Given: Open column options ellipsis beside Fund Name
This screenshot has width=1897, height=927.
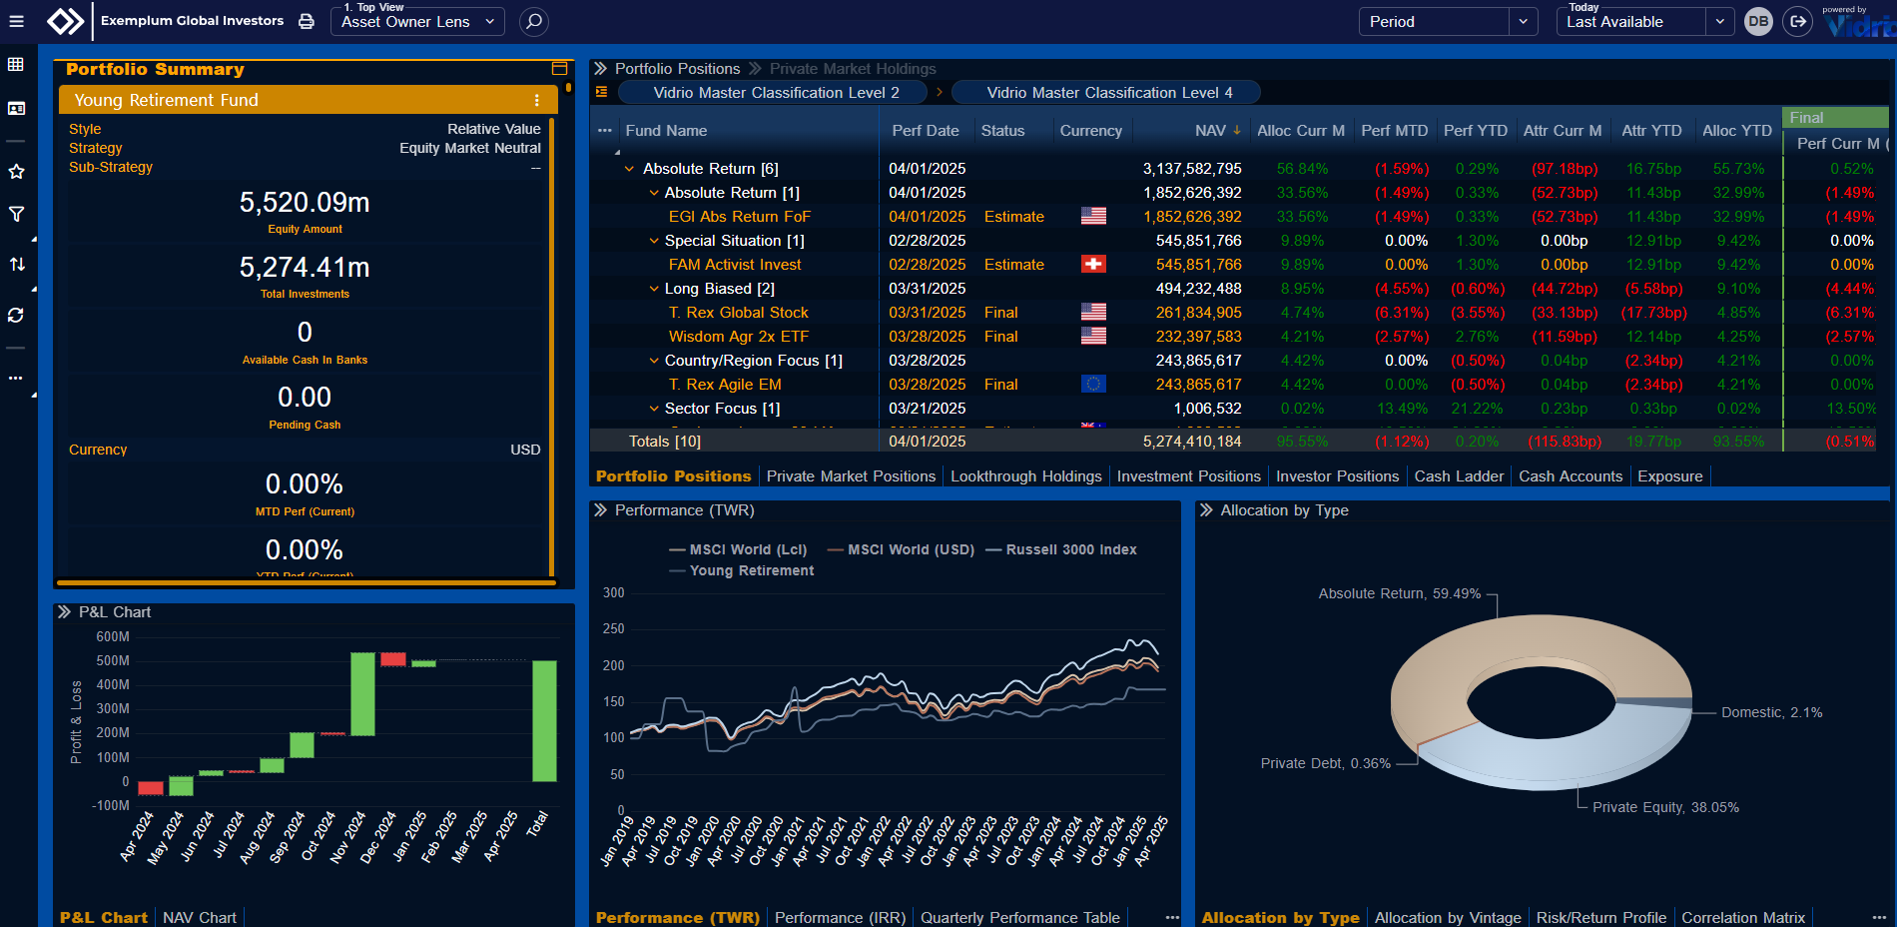Looking at the screenshot, I should click(x=604, y=131).
